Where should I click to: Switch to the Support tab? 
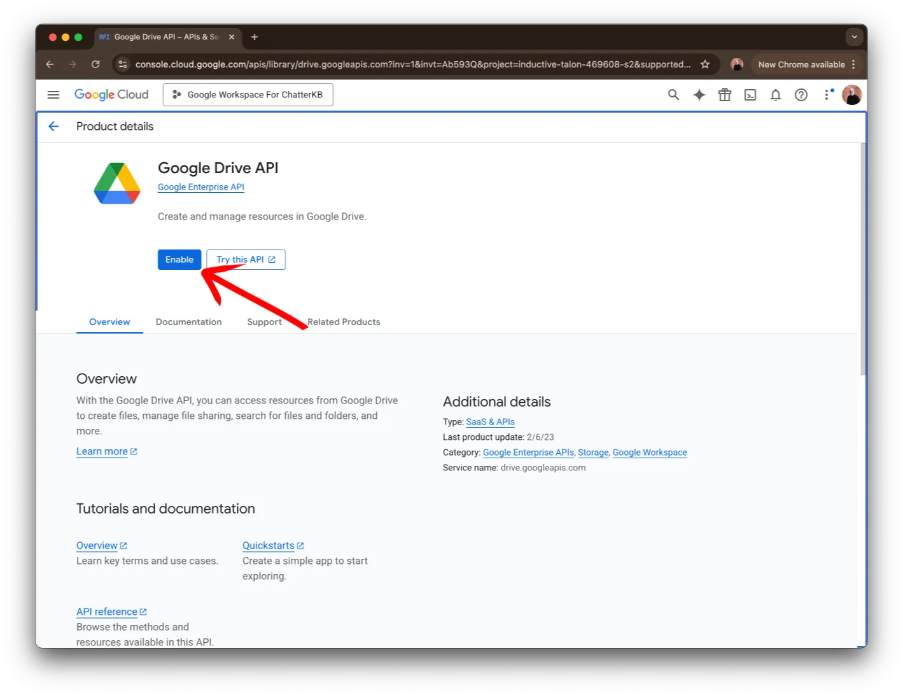(x=264, y=322)
